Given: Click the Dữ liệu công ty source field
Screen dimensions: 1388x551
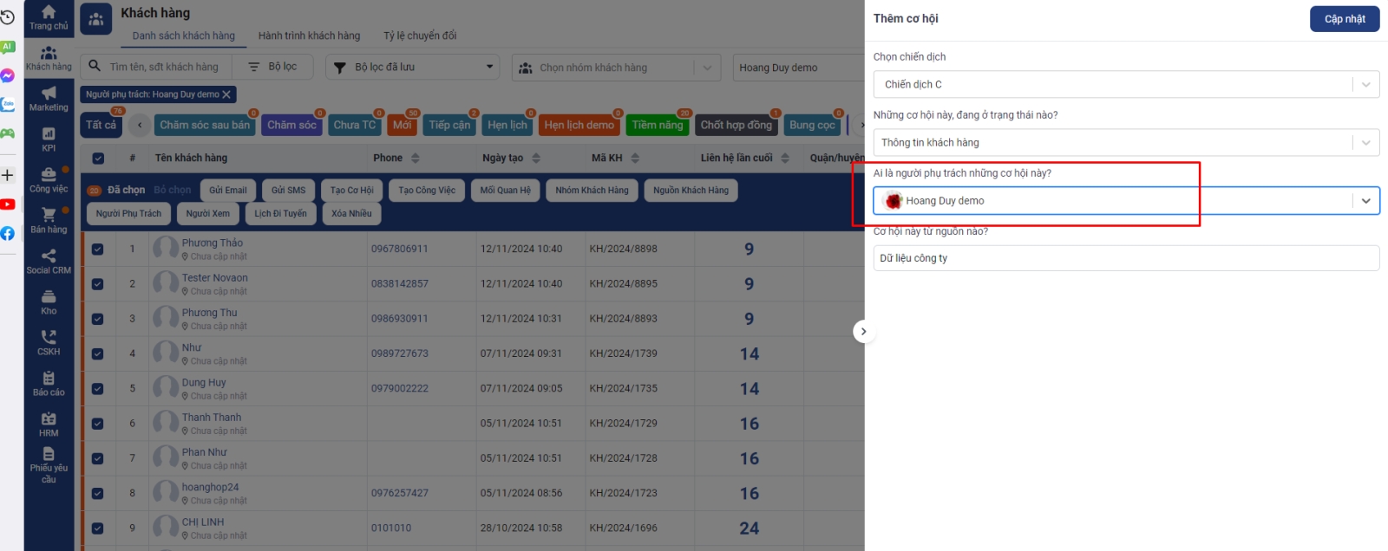Looking at the screenshot, I should tap(1125, 258).
